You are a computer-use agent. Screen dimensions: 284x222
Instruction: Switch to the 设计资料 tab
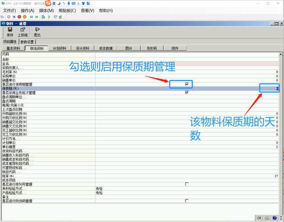click(82, 48)
